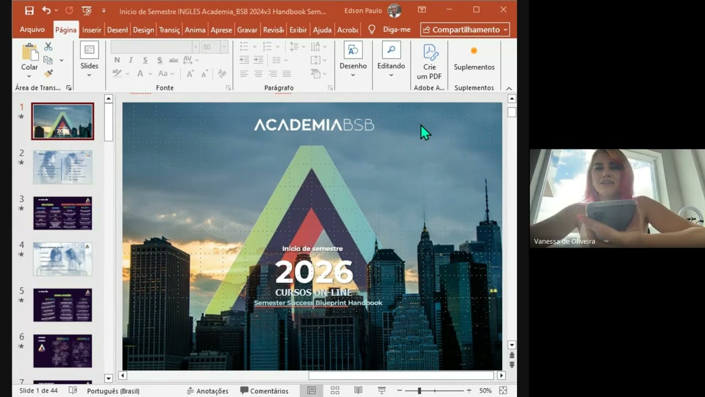Screen dimensions: 705x397
Task: Select slide 2 thumbnail
Action: (63, 167)
